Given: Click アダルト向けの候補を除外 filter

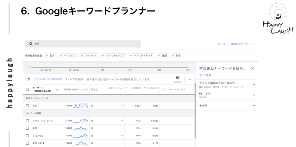Looking at the screenshot, I should [48, 79].
